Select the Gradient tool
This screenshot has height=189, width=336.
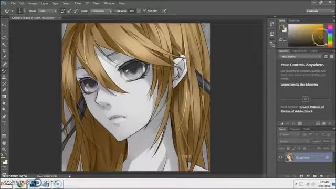click(x=4, y=97)
